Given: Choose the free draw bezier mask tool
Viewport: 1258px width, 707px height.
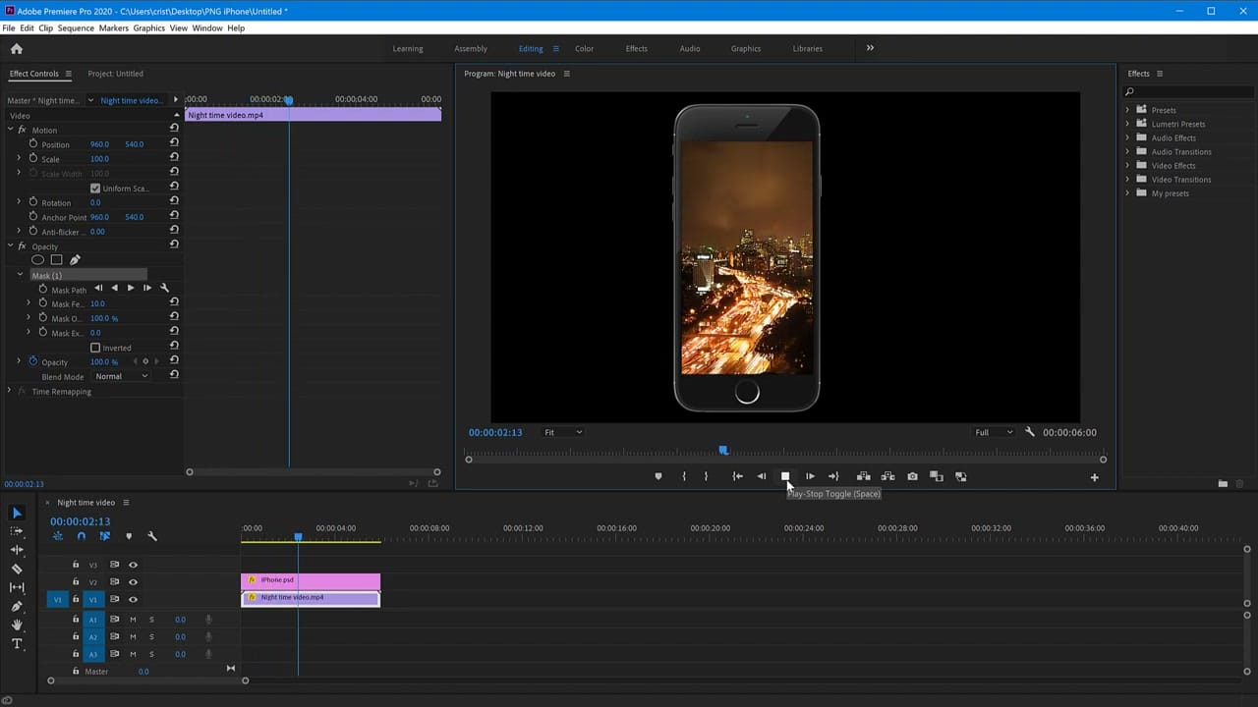Looking at the screenshot, I should click(x=75, y=259).
